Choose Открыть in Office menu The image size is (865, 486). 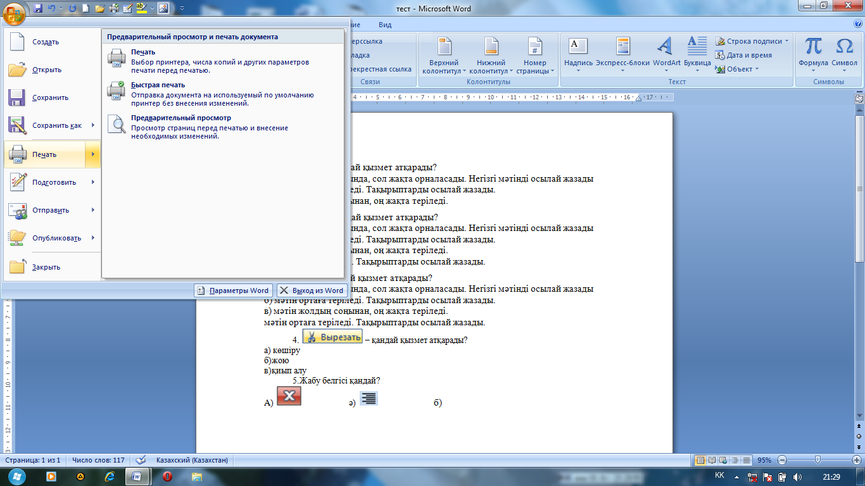(52, 70)
